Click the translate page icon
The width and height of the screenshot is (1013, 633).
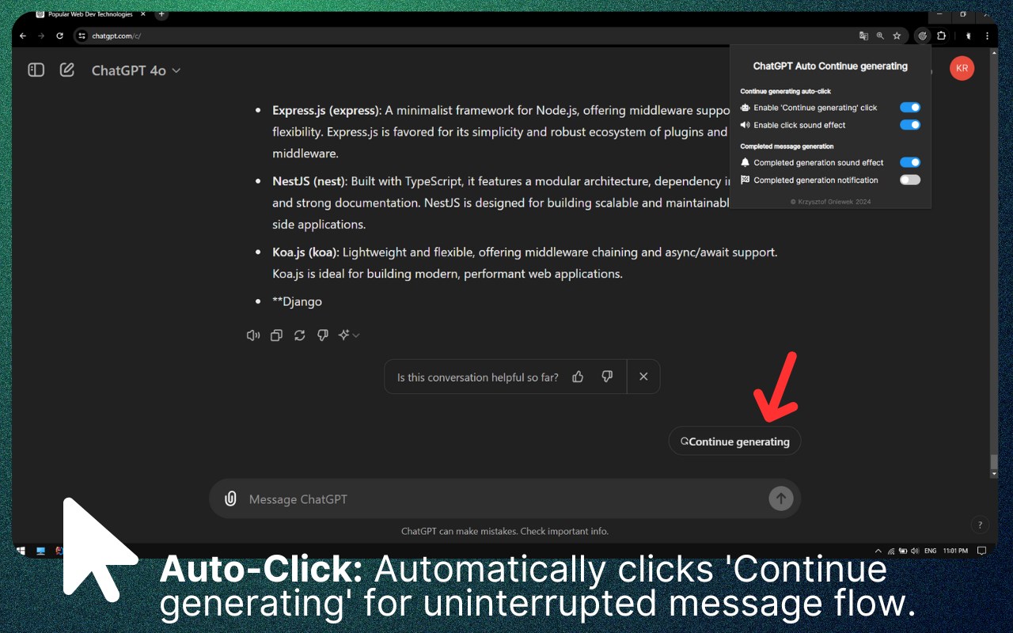tap(863, 36)
